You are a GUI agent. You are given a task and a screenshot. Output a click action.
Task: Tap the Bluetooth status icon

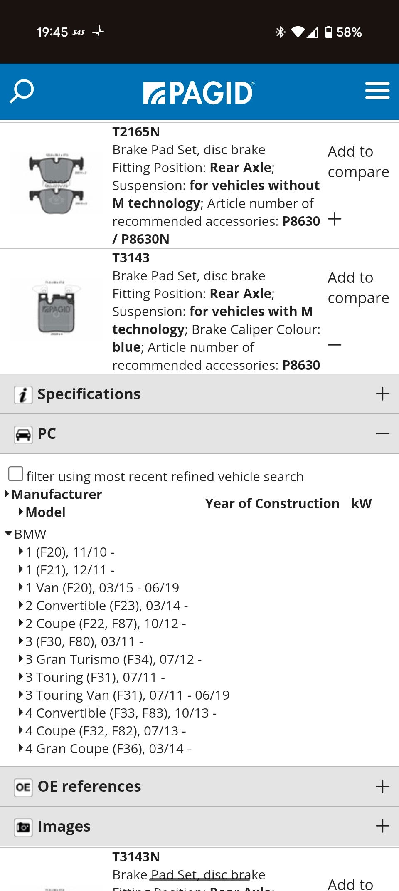click(x=280, y=32)
